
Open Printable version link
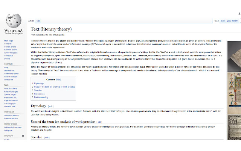(11, 119)
